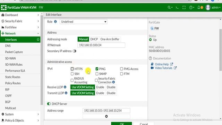
Task: Expand Policy & Objects chevron
Action: (x=38, y=120)
